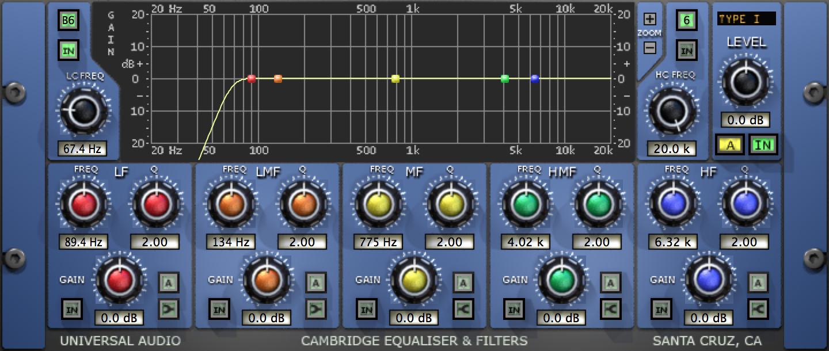Click the 6.32 k HF frequency field
This screenshot has height=351, width=829.
click(672, 242)
